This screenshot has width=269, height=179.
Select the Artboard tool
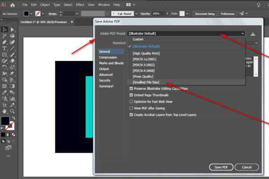pos(4,105)
